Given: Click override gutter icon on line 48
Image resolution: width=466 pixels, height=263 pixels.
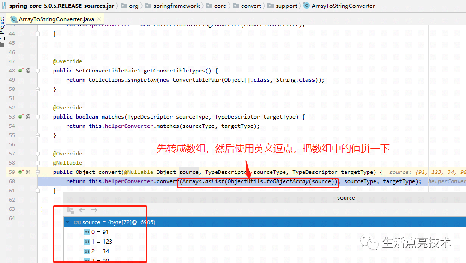Looking at the screenshot, I should tap(21, 71).
